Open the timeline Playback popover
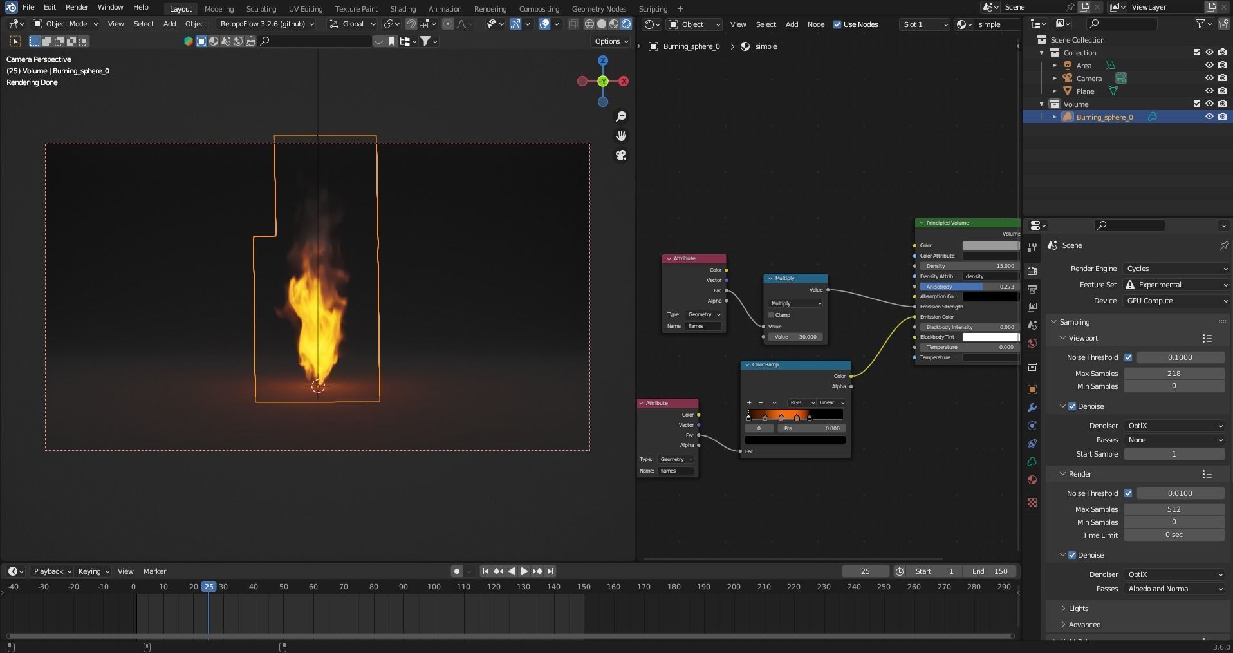 tap(52, 571)
